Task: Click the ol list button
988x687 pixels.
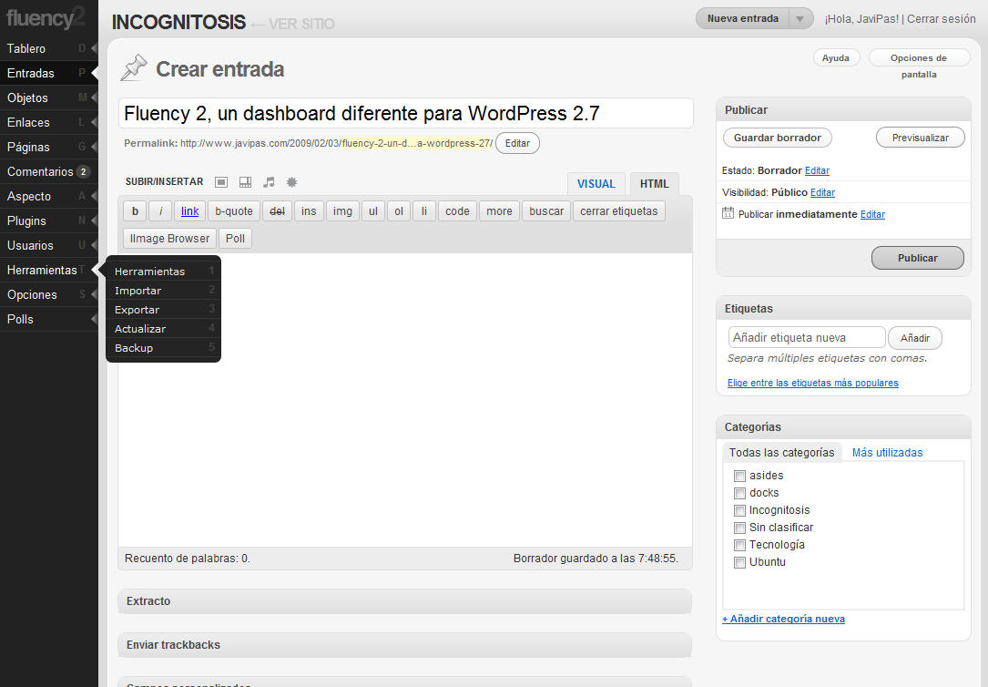Action: 399,211
